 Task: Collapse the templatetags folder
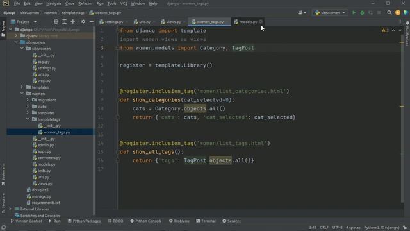click(28, 119)
